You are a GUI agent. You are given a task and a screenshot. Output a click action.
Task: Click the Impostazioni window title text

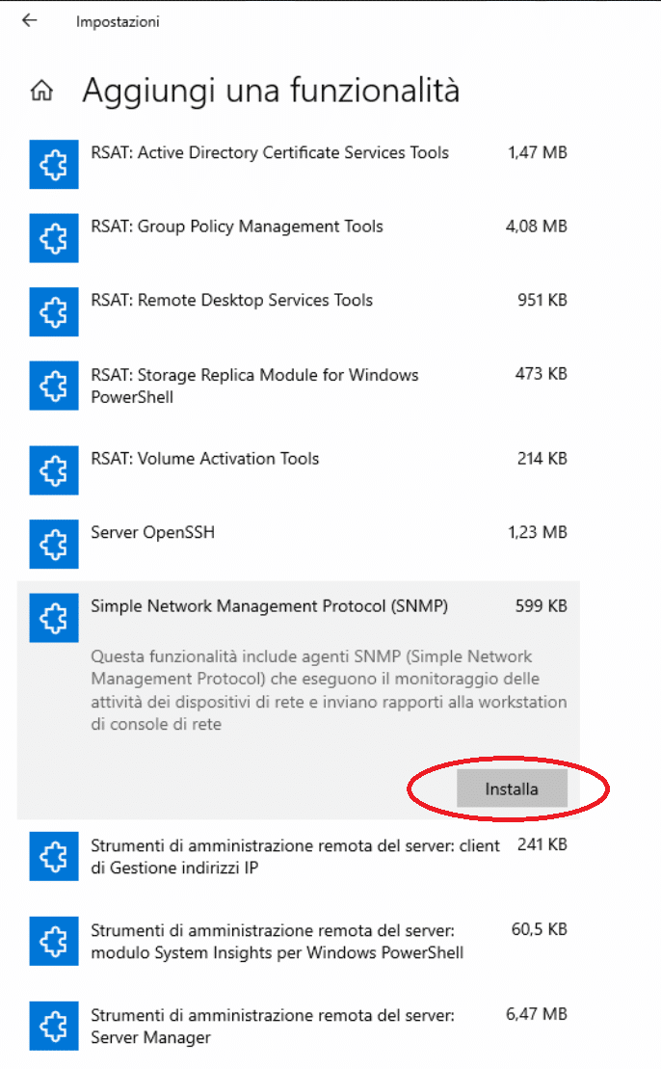118,22
